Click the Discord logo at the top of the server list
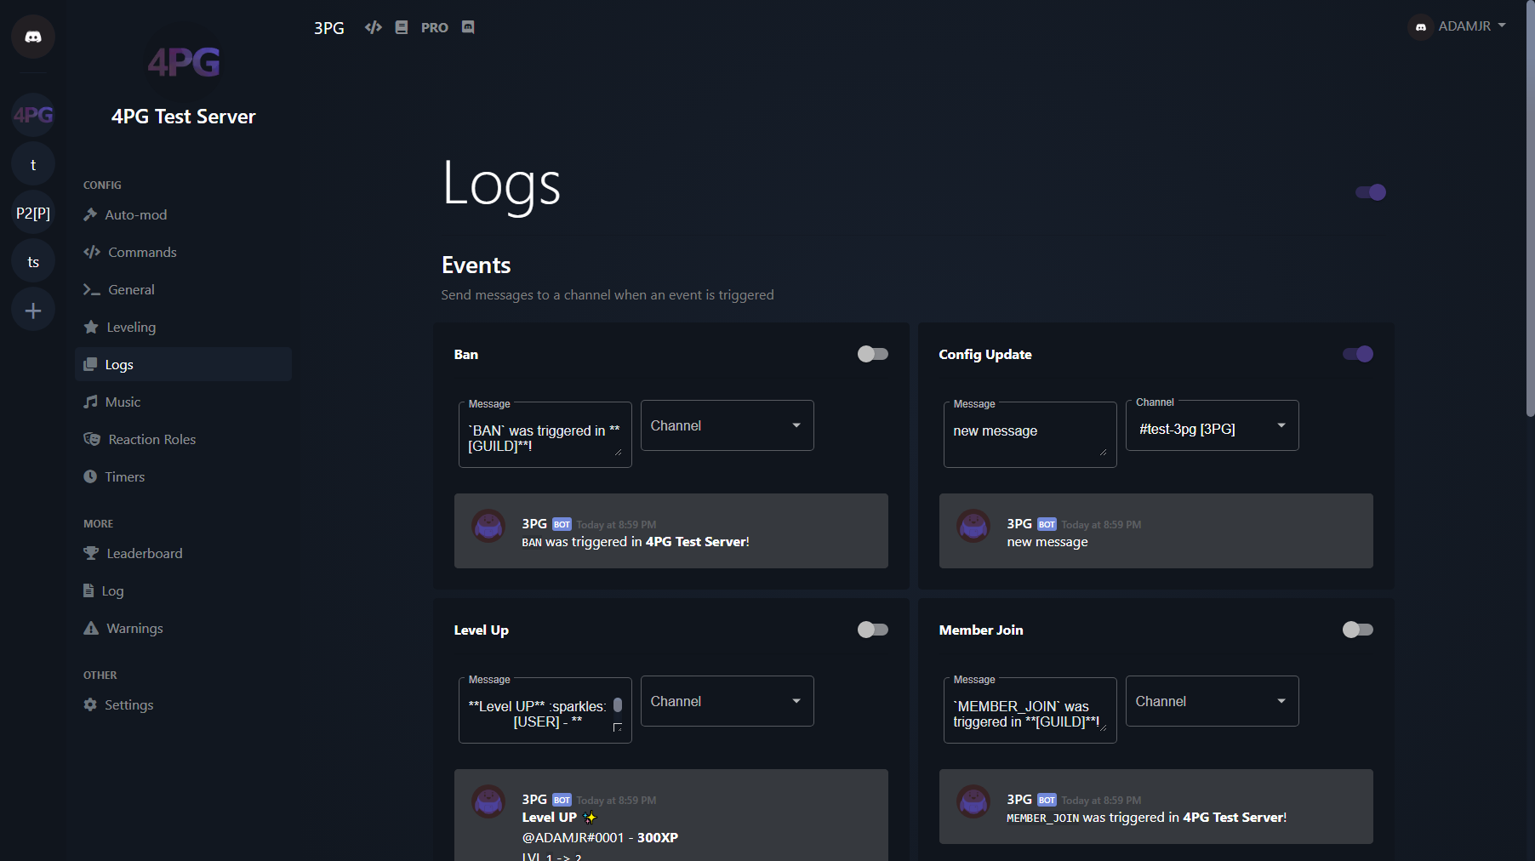The width and height of the screenshot is (1535, 861). [x=32, y=37]
